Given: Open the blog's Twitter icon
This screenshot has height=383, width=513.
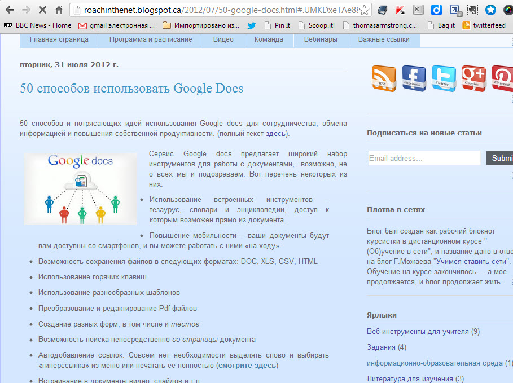Looking at the screenshot, I should [444, 78].
